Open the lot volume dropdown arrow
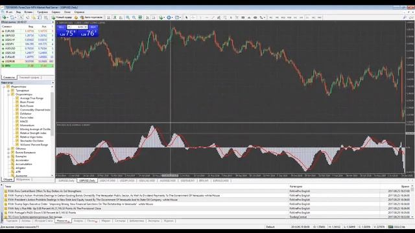This screenshot has height=233, width=415. (x=86, y=27)
